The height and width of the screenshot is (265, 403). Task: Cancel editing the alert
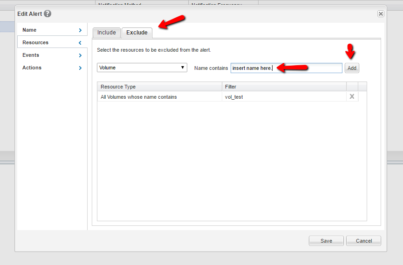pos(364,241)
